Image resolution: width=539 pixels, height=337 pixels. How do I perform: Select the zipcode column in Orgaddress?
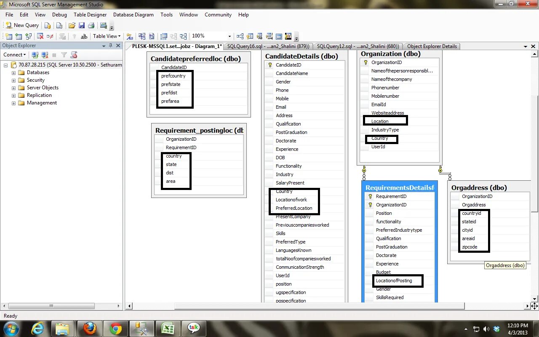491,247
